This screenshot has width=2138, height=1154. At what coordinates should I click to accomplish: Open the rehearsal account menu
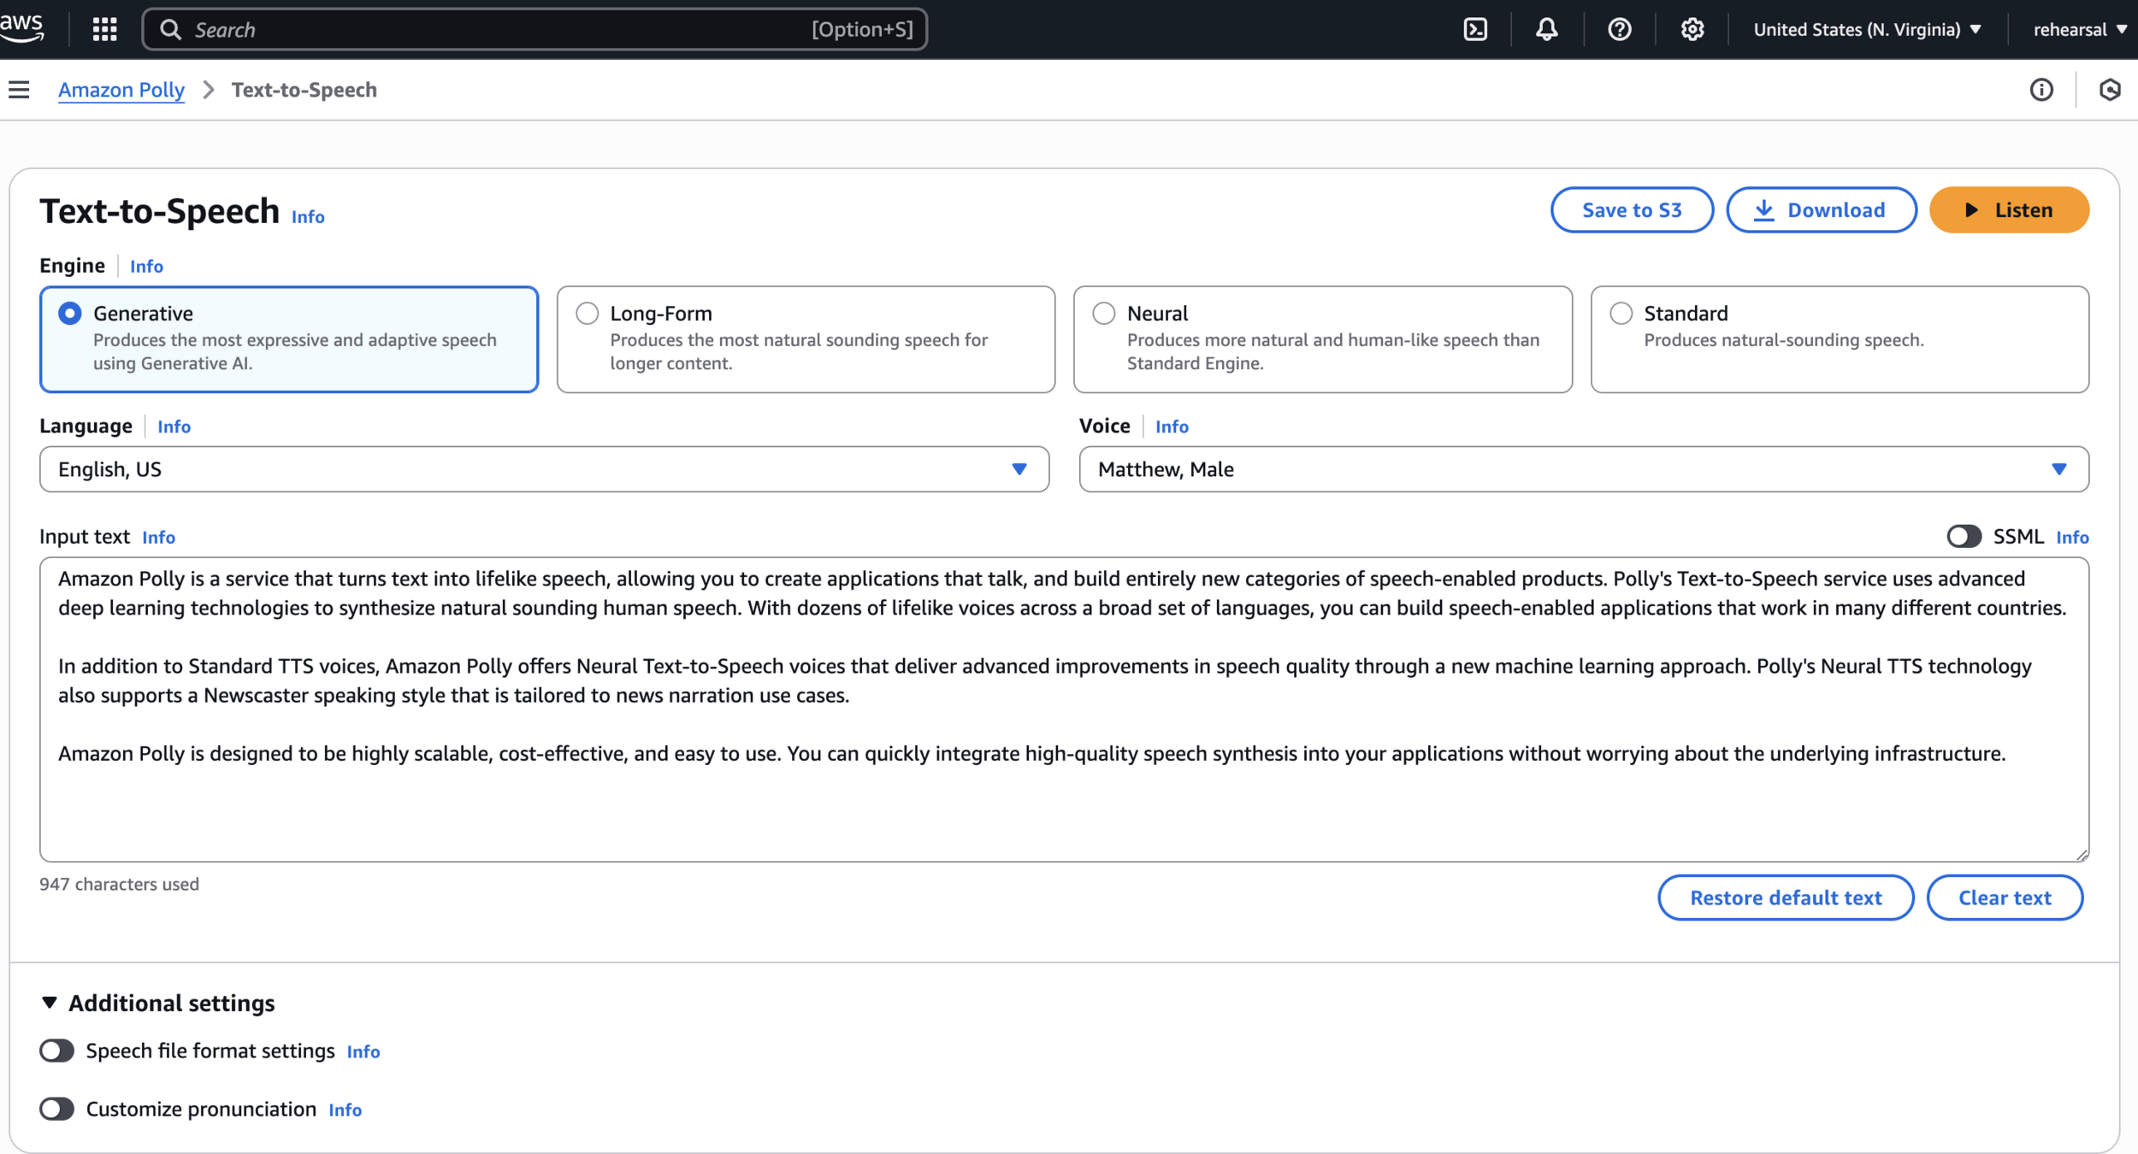pos(2079,30)
